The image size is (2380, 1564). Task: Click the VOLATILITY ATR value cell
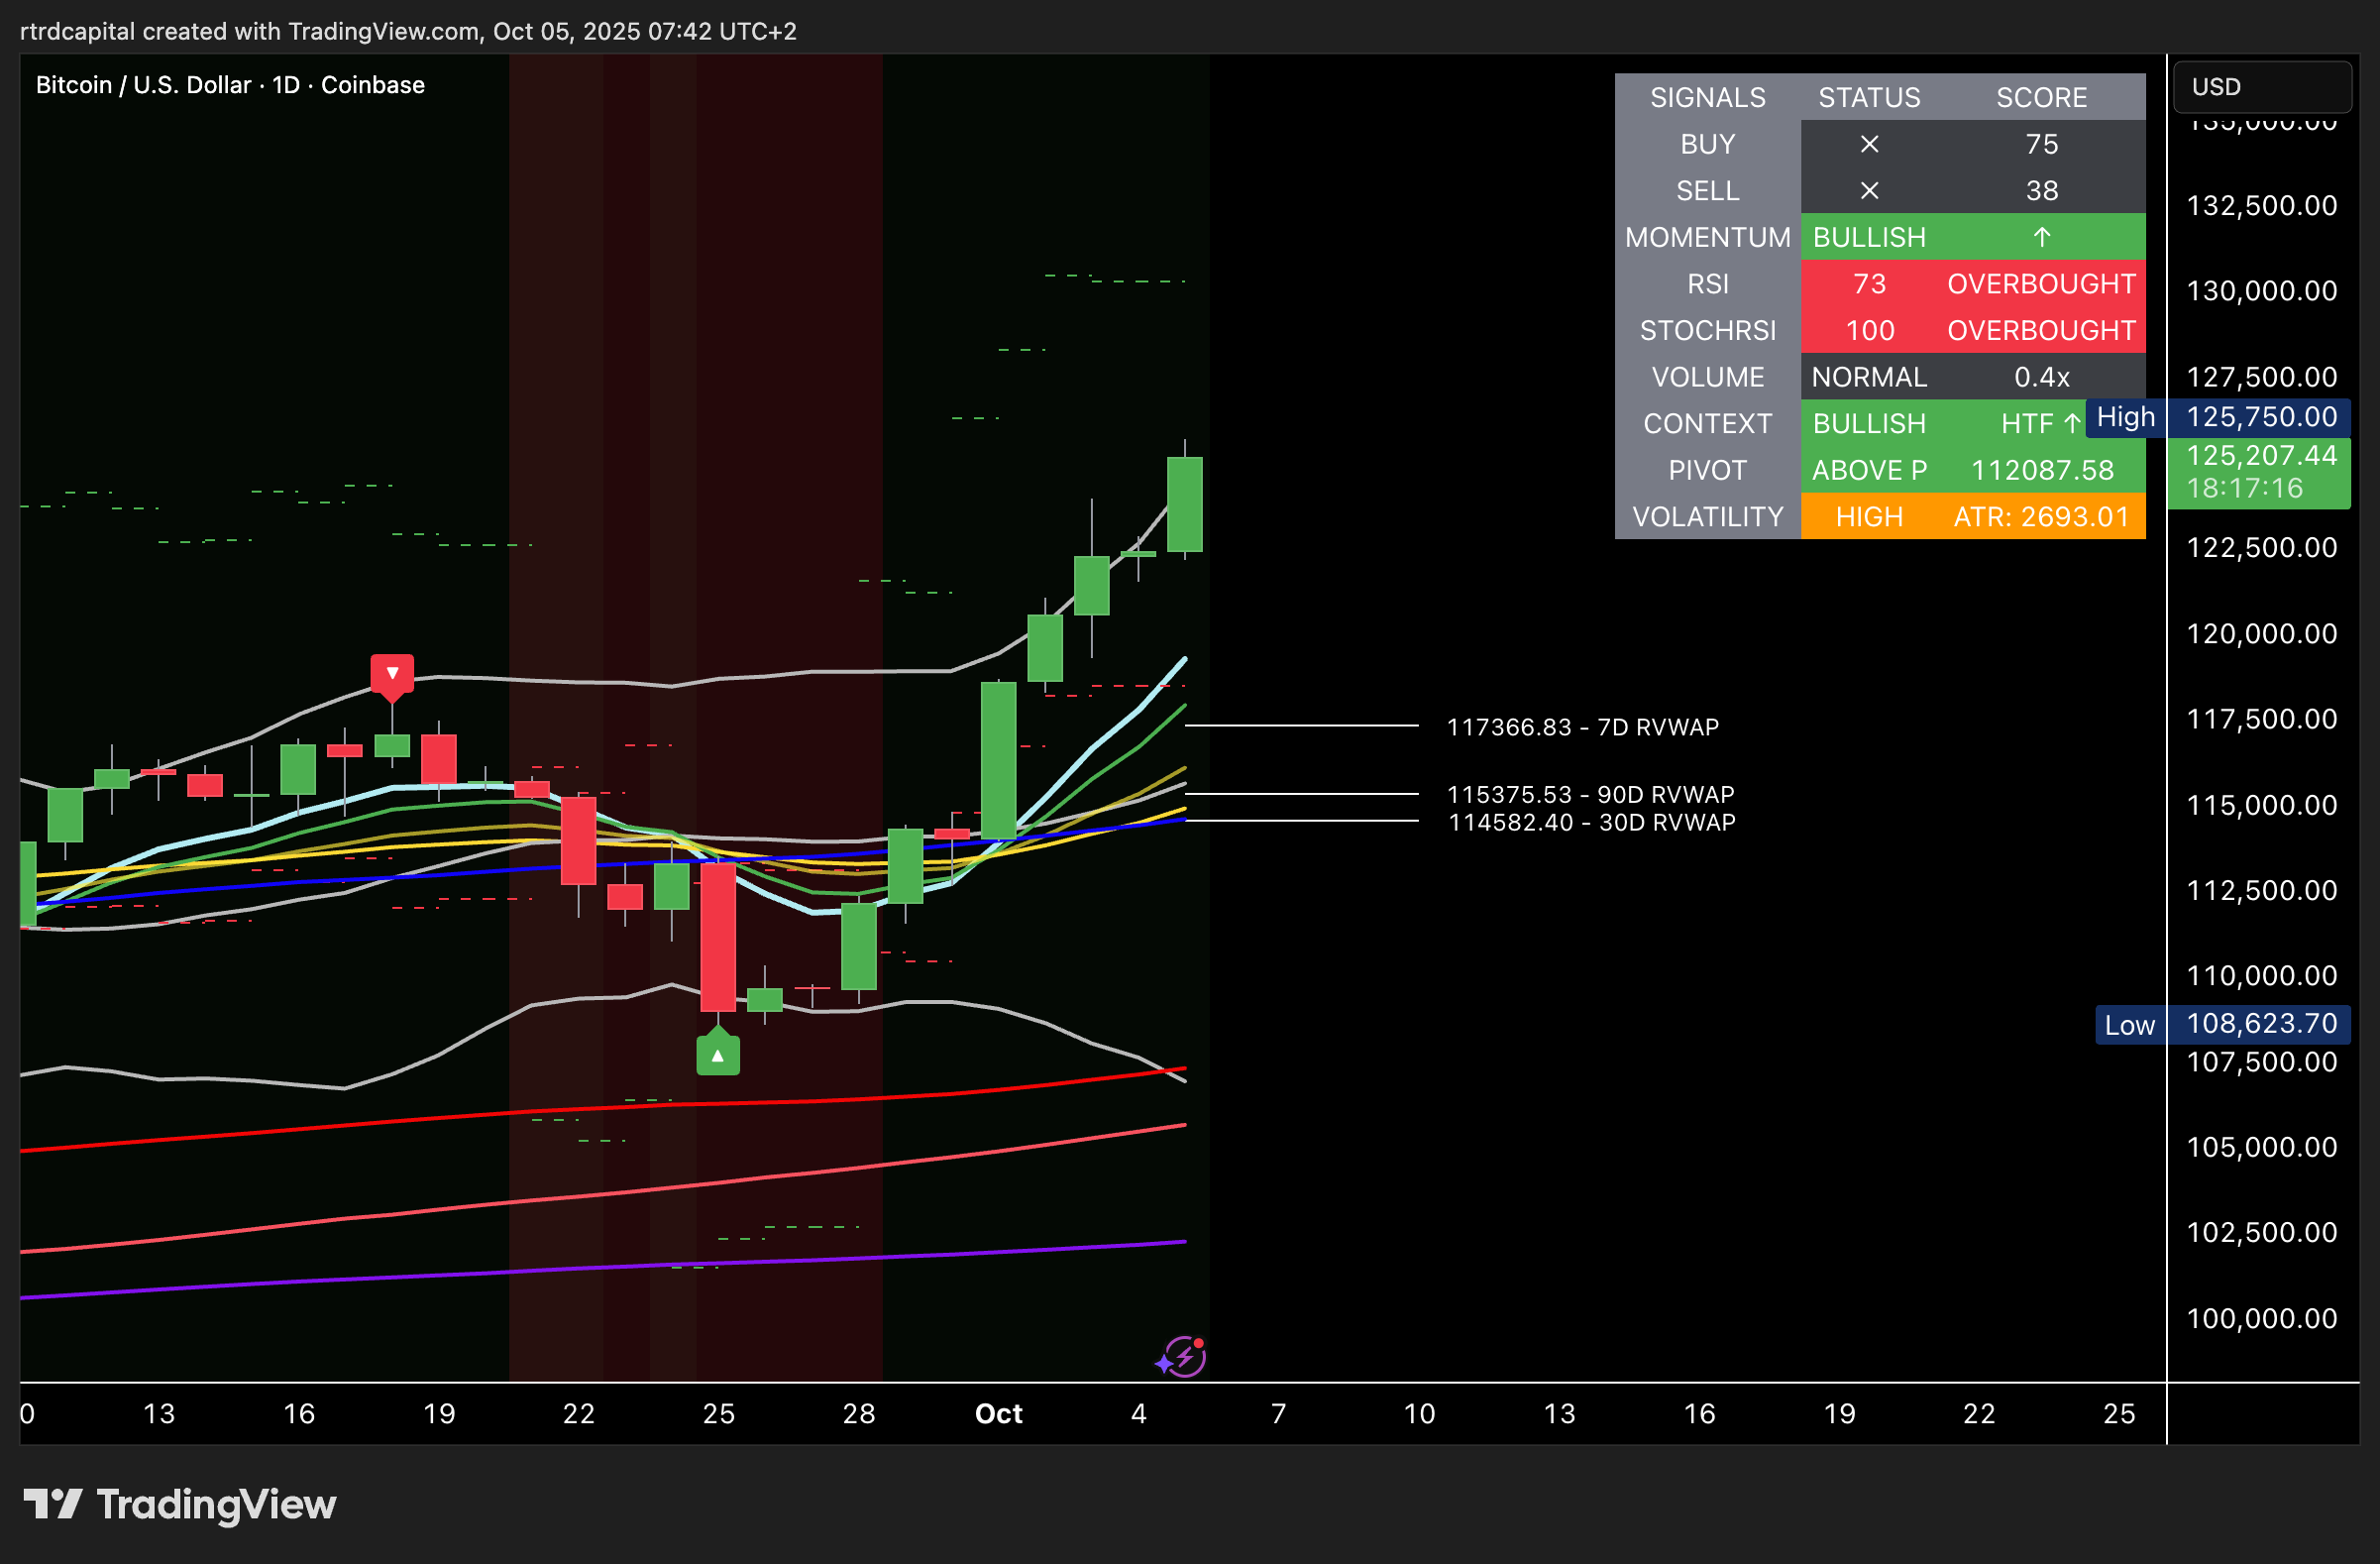(2041, 516)
